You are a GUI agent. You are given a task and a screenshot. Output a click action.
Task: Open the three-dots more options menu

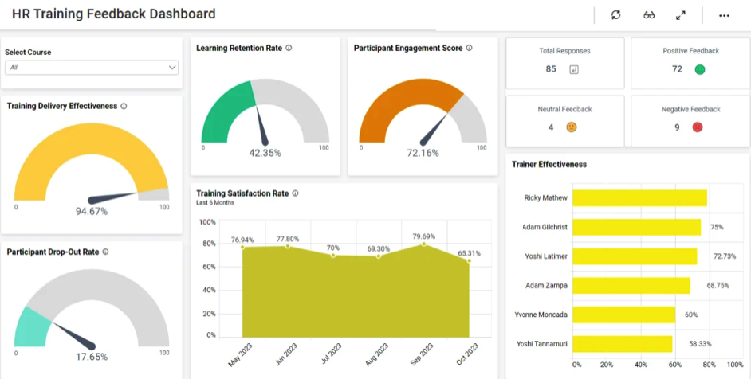click(x=724, y=15)
